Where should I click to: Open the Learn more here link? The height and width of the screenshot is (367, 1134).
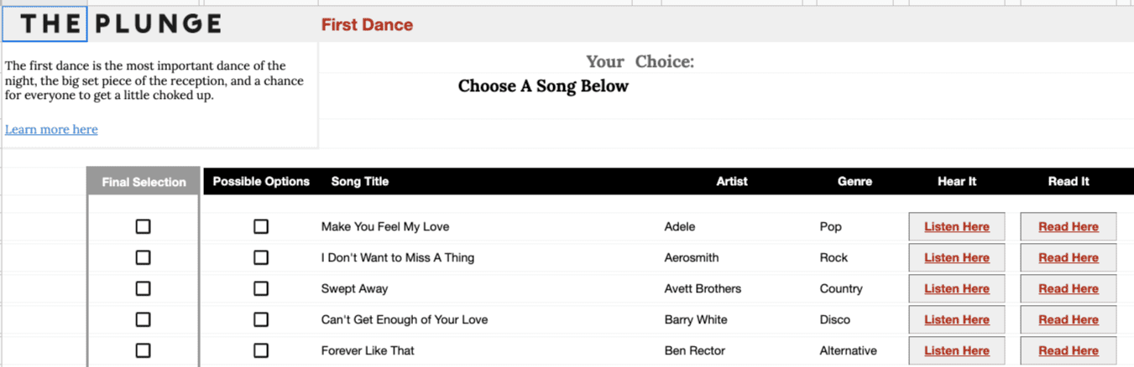(51, 129)
